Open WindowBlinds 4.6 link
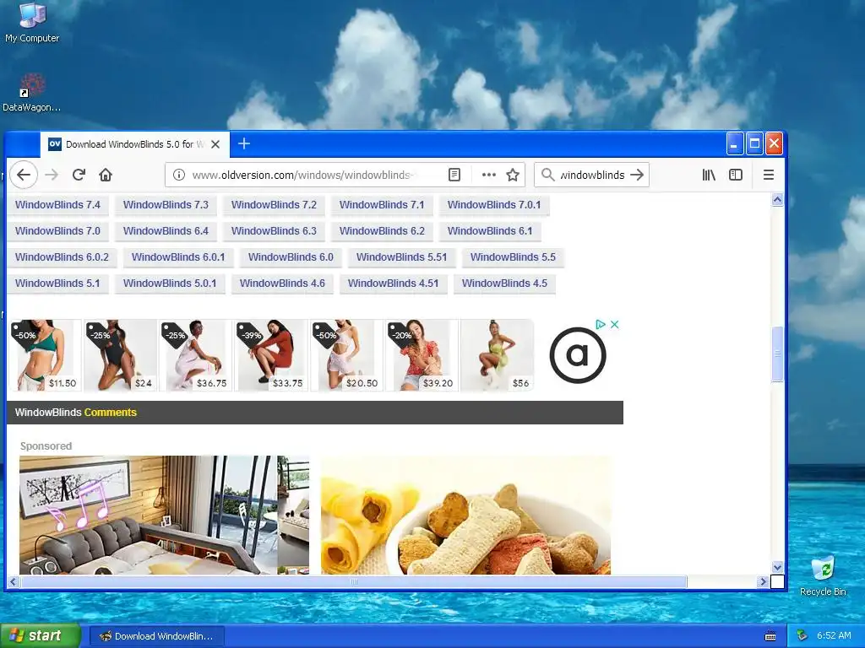 (282, 283)
